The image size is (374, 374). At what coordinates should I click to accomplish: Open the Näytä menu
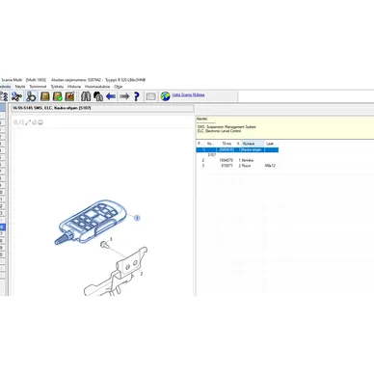click(x=20, y=87)
